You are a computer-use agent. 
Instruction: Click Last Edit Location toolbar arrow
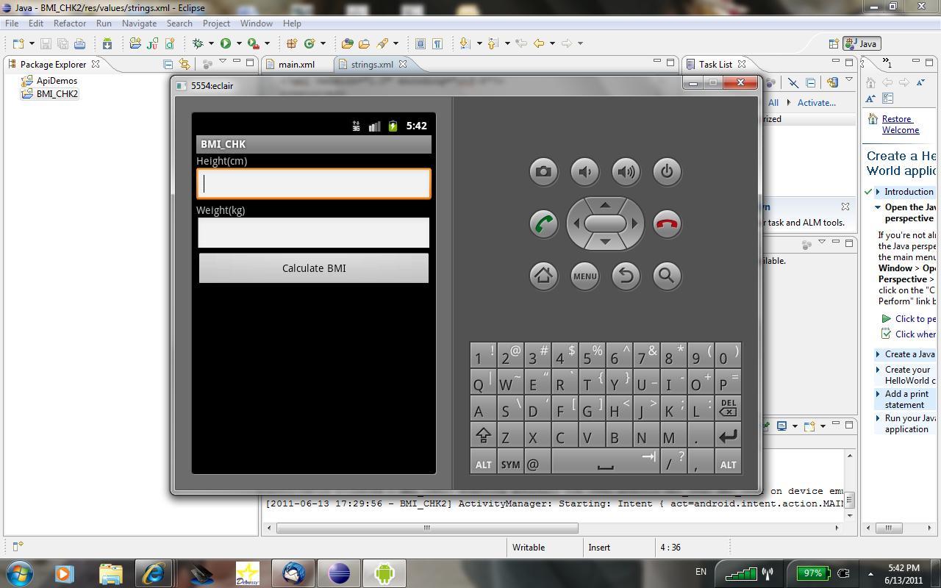coord(521,43)
